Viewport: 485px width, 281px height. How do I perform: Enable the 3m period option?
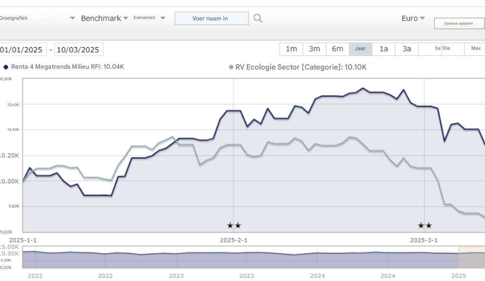coord(314,49)
